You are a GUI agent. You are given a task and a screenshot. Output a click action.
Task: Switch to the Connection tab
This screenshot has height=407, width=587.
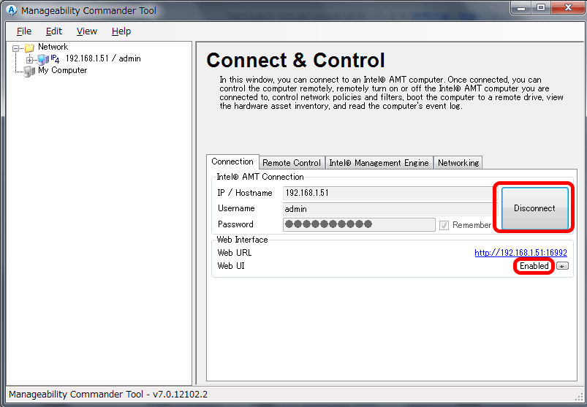[x=232, y=161]
